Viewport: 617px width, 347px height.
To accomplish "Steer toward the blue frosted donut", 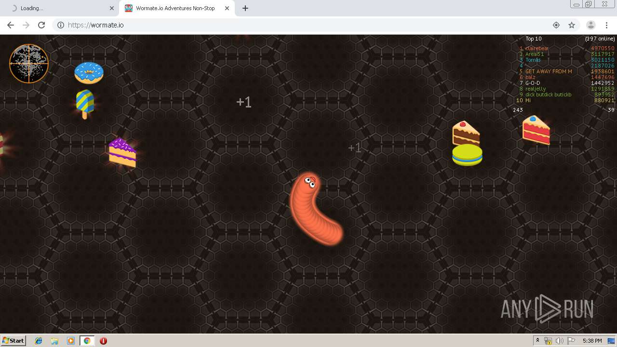I will click(x=89, y=73).
